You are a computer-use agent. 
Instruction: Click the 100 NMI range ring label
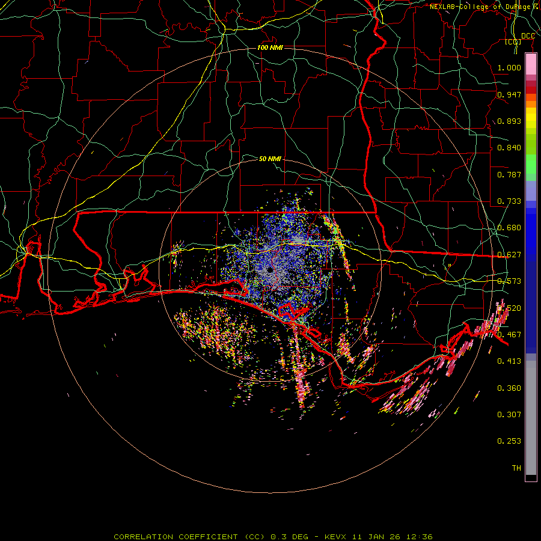coord(270,47)
